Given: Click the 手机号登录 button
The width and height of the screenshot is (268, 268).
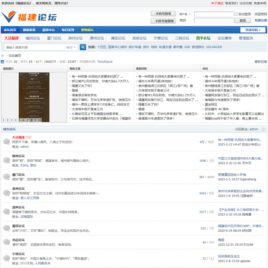Looking at the screenshot, I should click(x=163, y=14).
